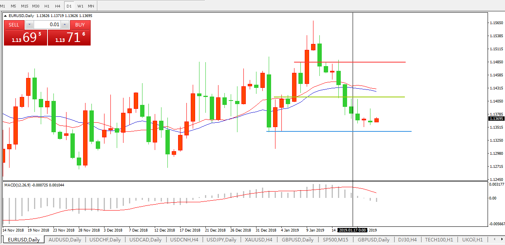505x245 pixels.
Task: Open the SP500,M15 chart tab
Action: point(335,239)
